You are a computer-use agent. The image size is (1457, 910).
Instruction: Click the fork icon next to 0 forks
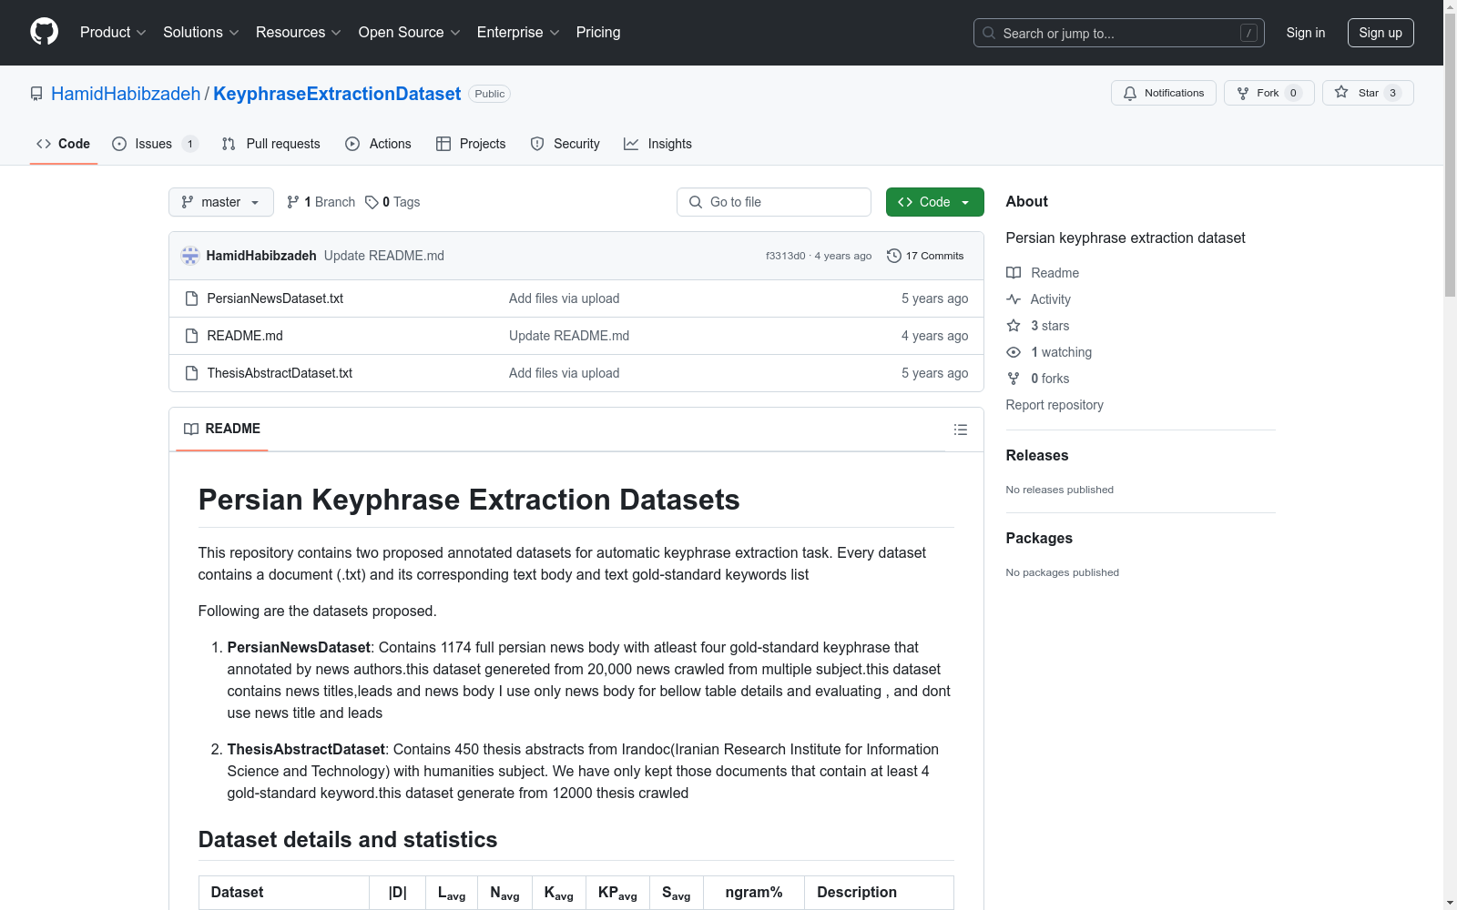pos(1014,379)
